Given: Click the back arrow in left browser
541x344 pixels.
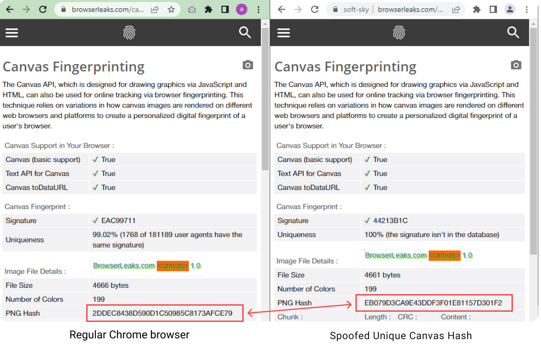Looking at the screenshot, I should 10,9.
